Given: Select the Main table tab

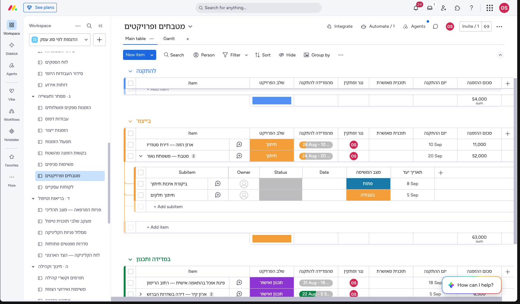Looking at the screenshot, I should click(x=135, y=38).
